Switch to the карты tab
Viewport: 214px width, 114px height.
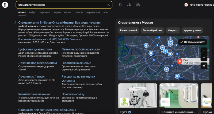67,12
